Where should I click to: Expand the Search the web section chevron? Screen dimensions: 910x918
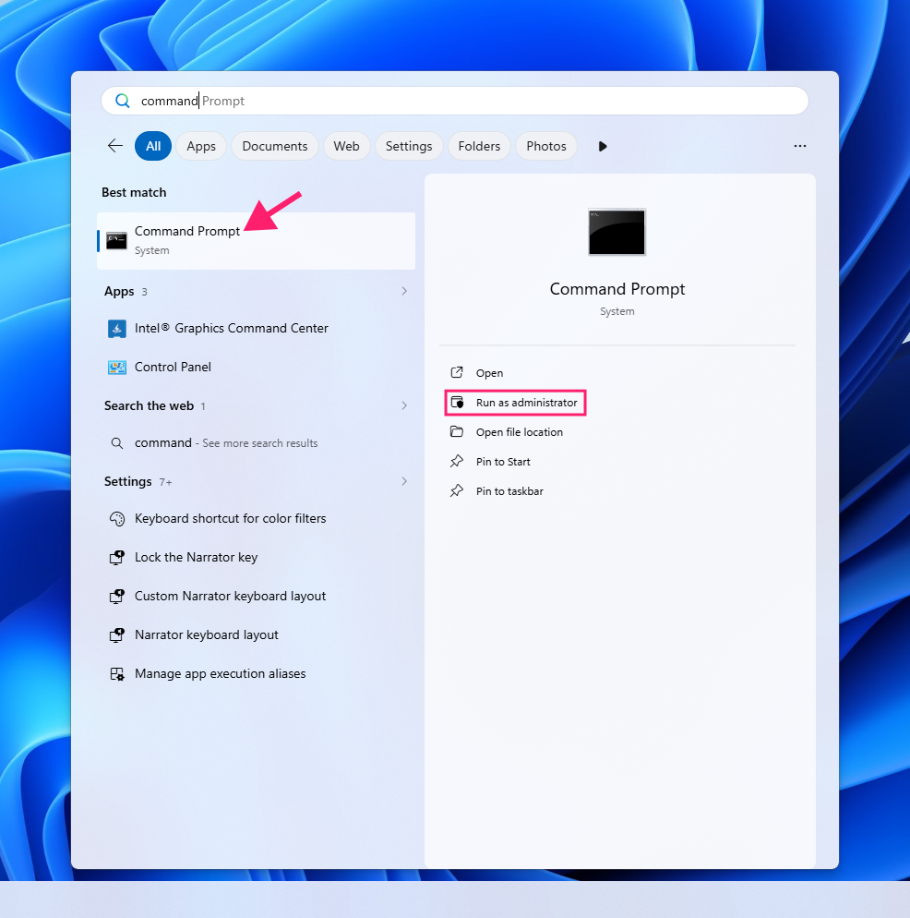(404, 405)
